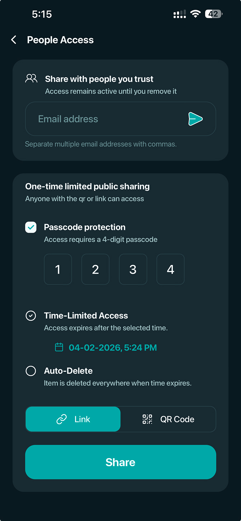Tap the back arrow icon
This screenshot has width=241, height=521.
14,40
